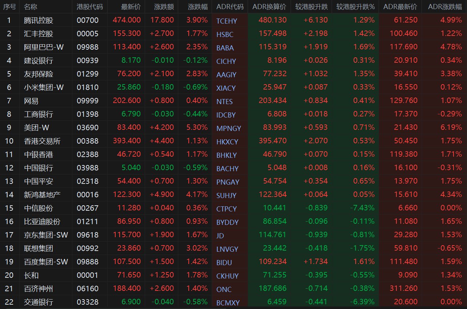Select the 交通银行 stock name
467x309 pixels.
point(39,302)
